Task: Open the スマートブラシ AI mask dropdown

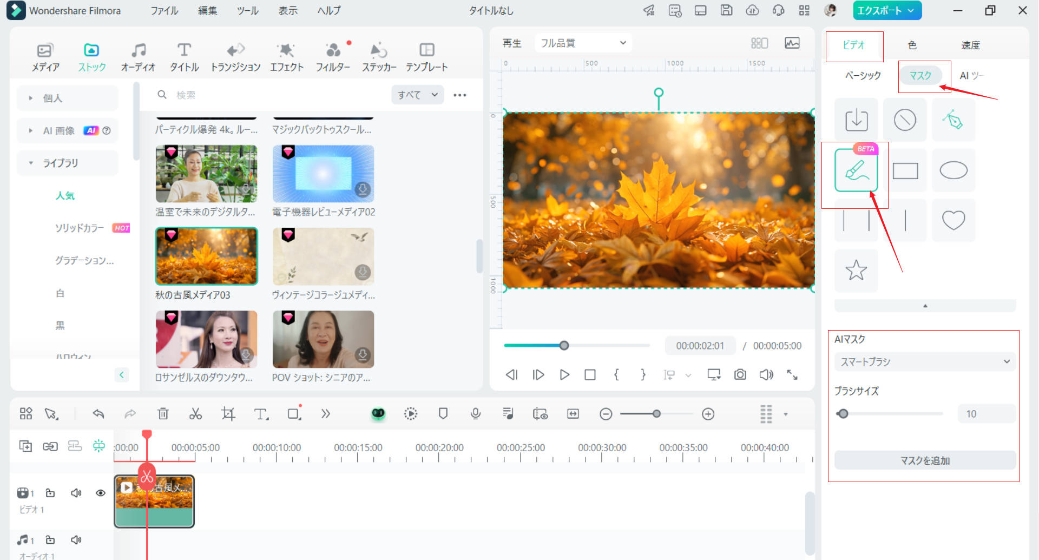Action: [x=925, y=361]
